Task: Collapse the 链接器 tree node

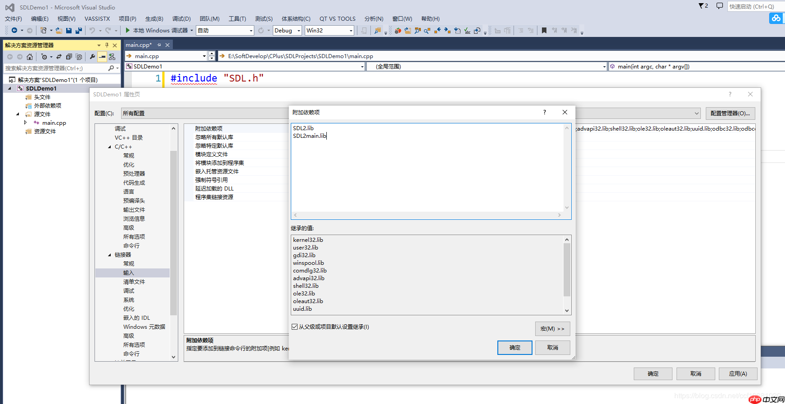Action: tap(109, 255)
